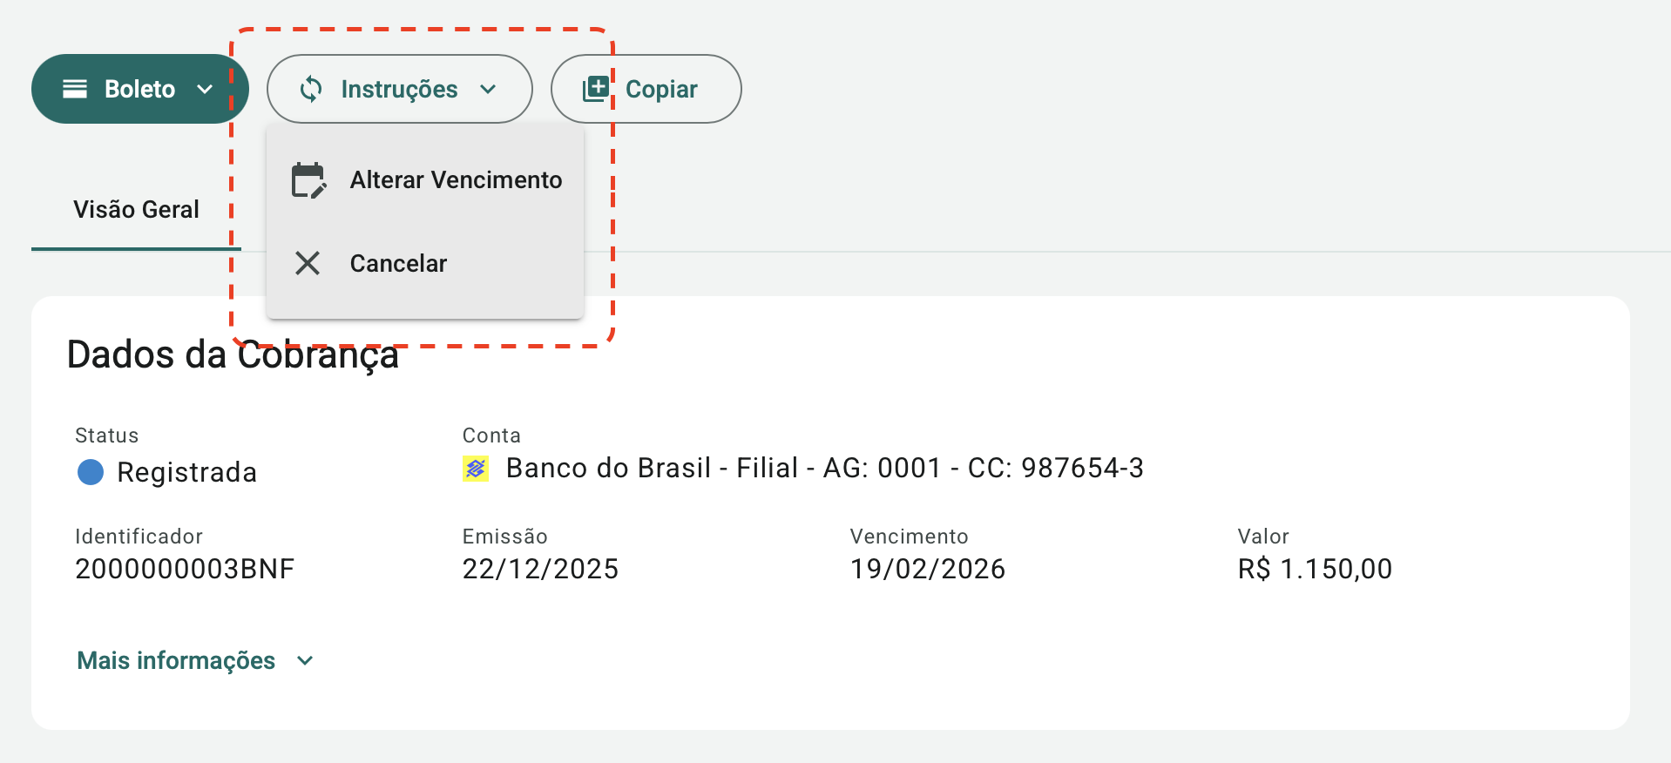Choose Cancelar from the Instruções menu
This screenshot has width=1671, height=763.
coord(398,264)
